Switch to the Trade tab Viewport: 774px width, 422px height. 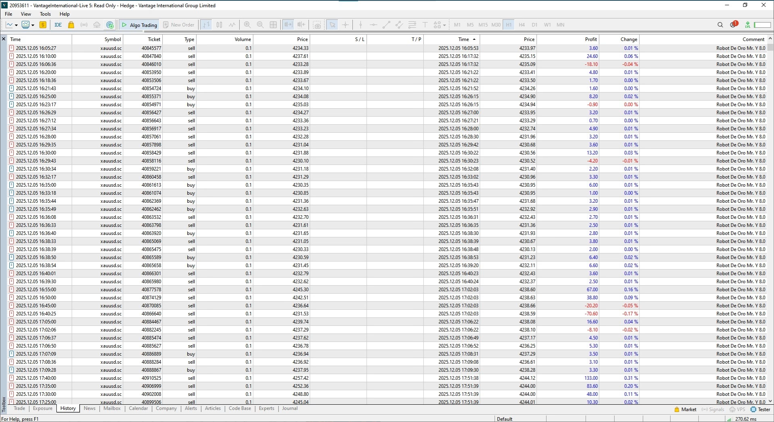click(19, 408)
